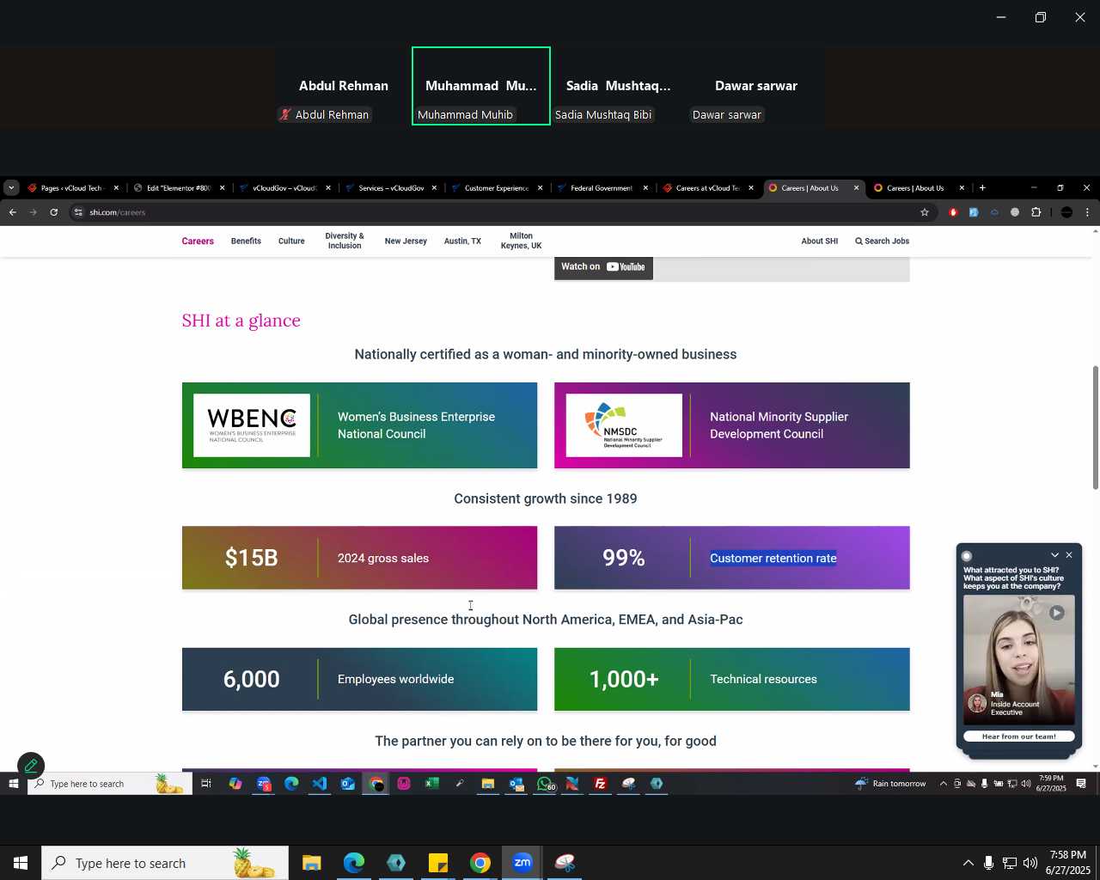Select Sadia Mushtaq Bibi participant tile
Screen dimensions: 1100x880
click(619, 86)
